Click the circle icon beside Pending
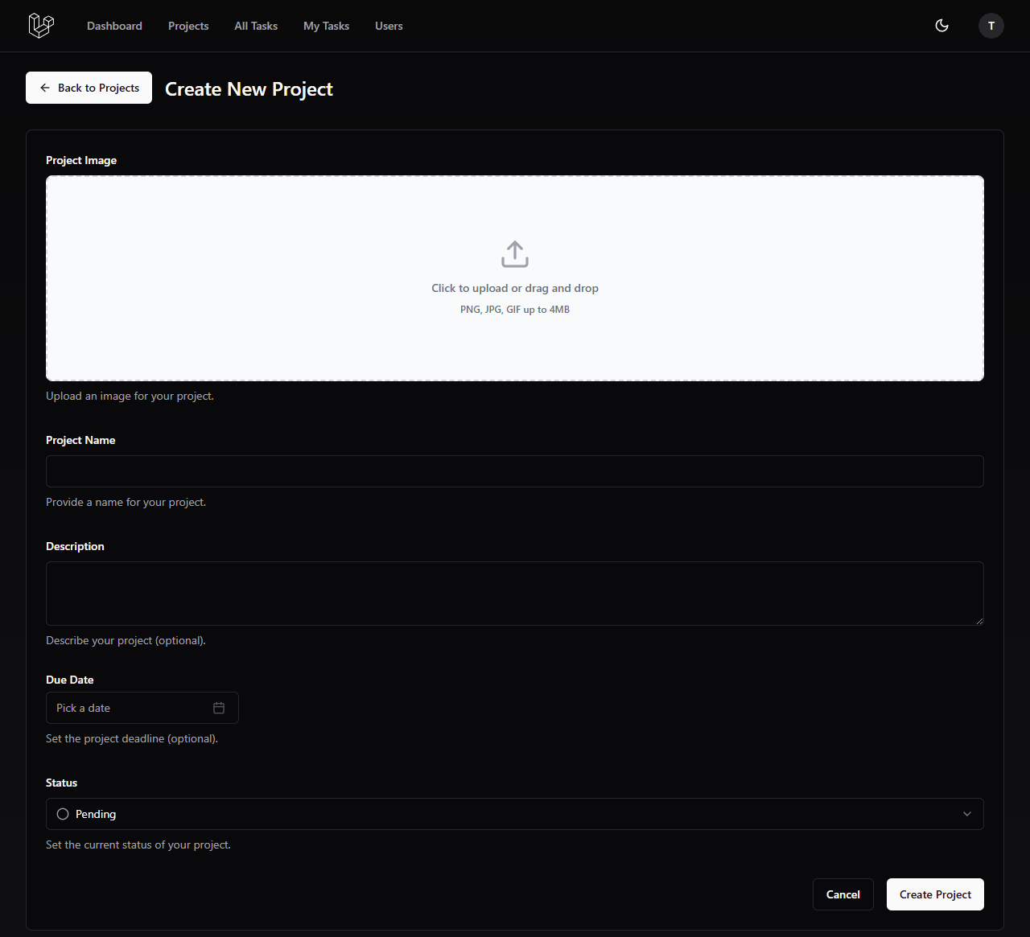Image resolution: width=1030 pixels, height=937 pixels. (x=63, y=814)
